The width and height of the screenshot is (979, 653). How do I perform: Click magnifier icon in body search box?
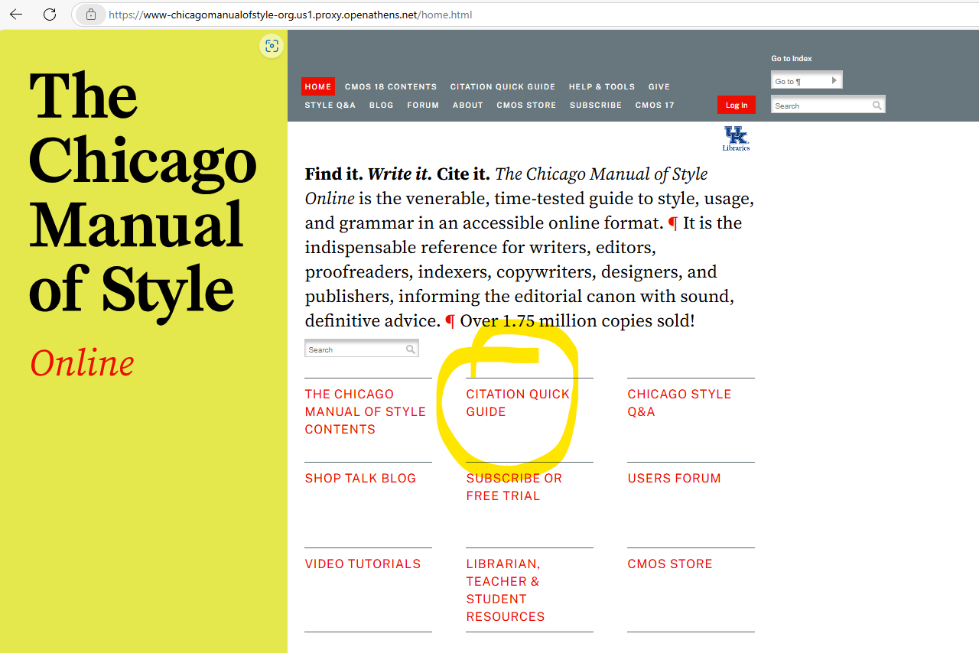pyautogui.click(x=411, y=349)
